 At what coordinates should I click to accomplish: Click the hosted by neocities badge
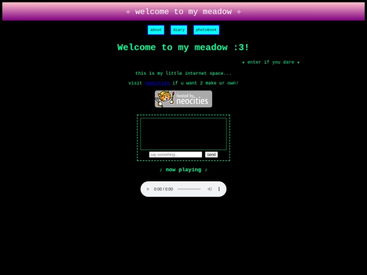tap(183, 99)
